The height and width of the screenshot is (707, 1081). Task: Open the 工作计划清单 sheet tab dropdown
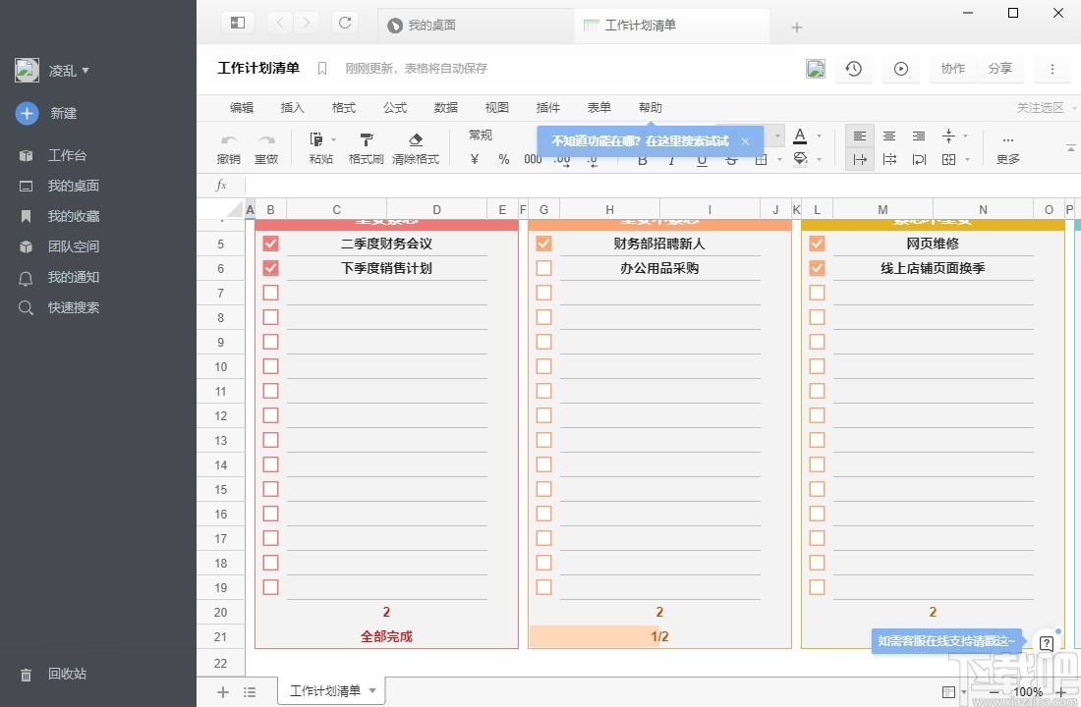(x=372, y=691)
